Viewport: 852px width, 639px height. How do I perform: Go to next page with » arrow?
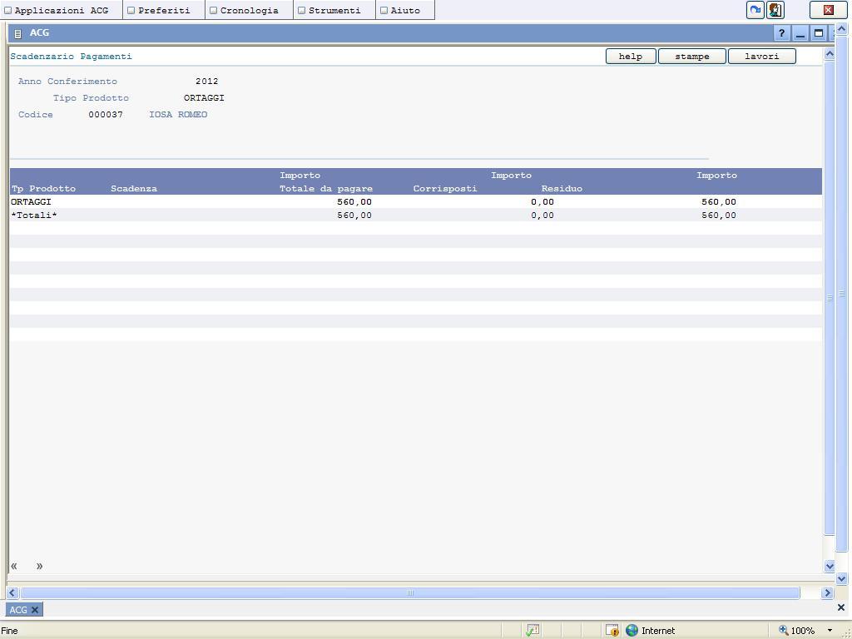(40, 566)
